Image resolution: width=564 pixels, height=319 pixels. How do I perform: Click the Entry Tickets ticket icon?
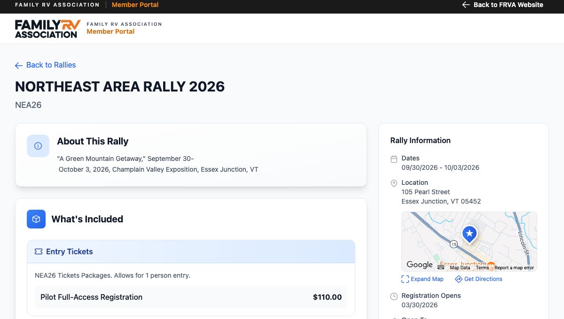coord(39,251)
